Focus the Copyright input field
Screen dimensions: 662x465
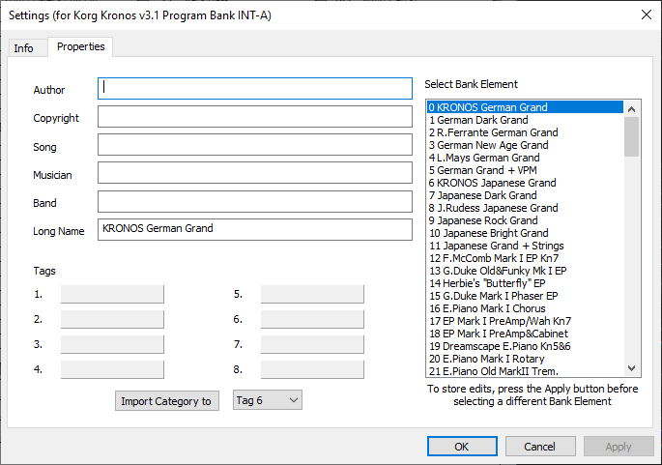click(x=255, y=117)
